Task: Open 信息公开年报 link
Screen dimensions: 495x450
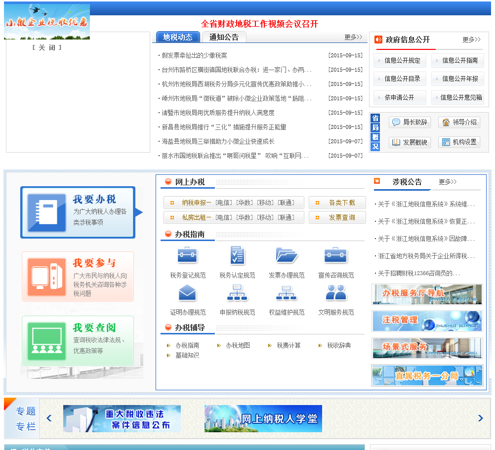Action: coord(457,79)
